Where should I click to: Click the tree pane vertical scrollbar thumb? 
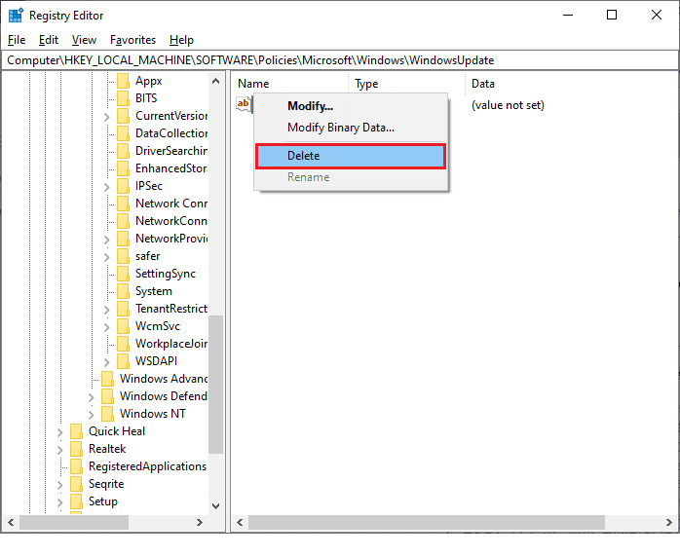pyautogui.click(x=215, y=384)
